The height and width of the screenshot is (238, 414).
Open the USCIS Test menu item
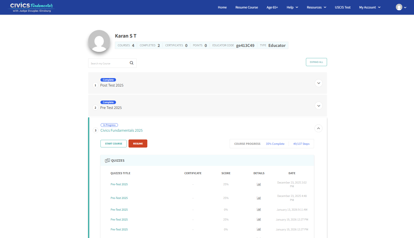pyautogui.click(x=342, y=7)
